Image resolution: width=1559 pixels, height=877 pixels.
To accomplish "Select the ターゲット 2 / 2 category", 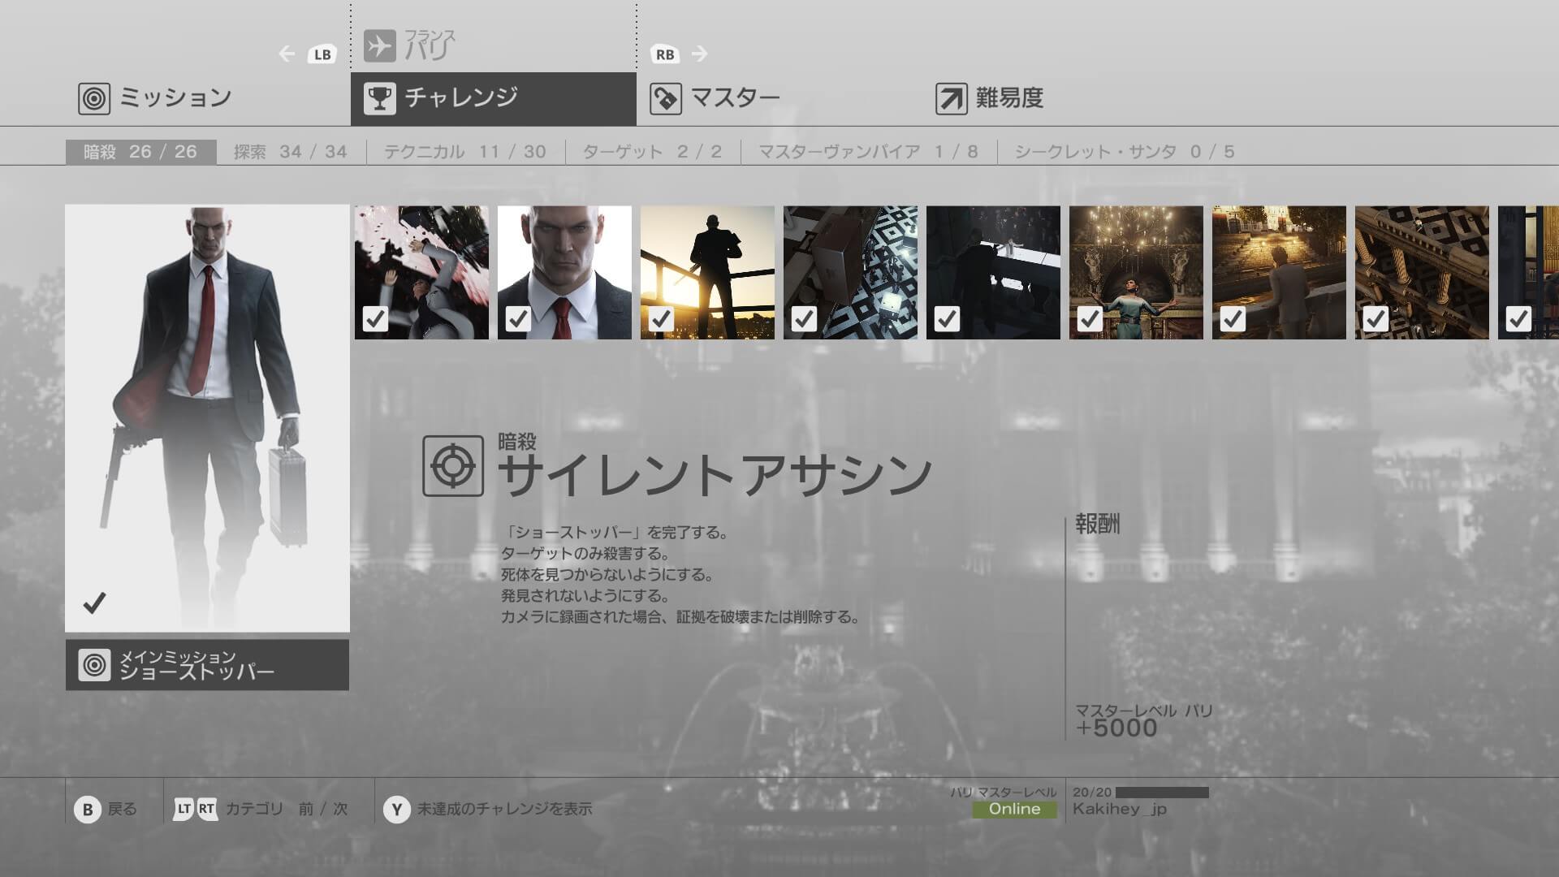I will click(x=653, y=152).
